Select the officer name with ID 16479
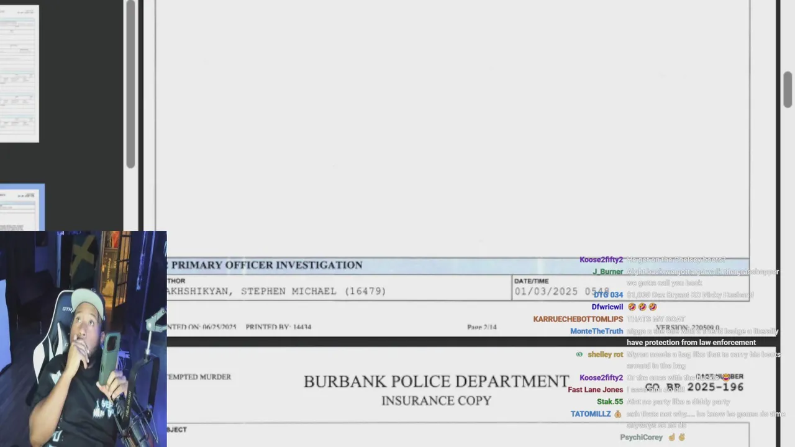 click(276, 291)
